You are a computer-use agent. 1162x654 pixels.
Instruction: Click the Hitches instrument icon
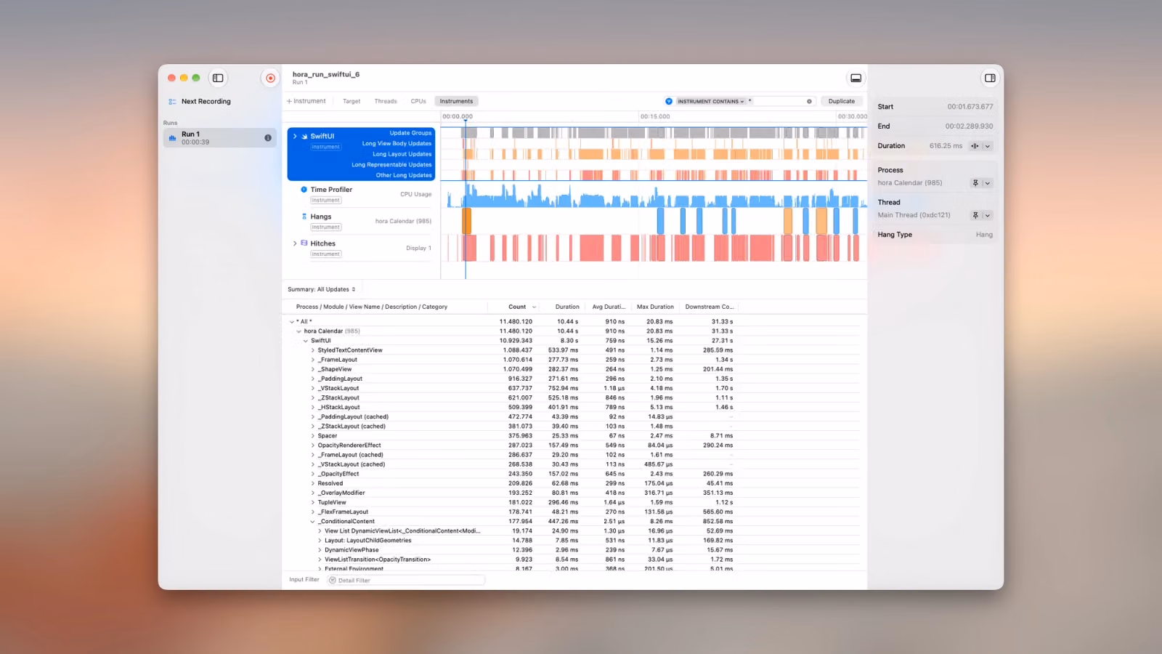[304, 243]
